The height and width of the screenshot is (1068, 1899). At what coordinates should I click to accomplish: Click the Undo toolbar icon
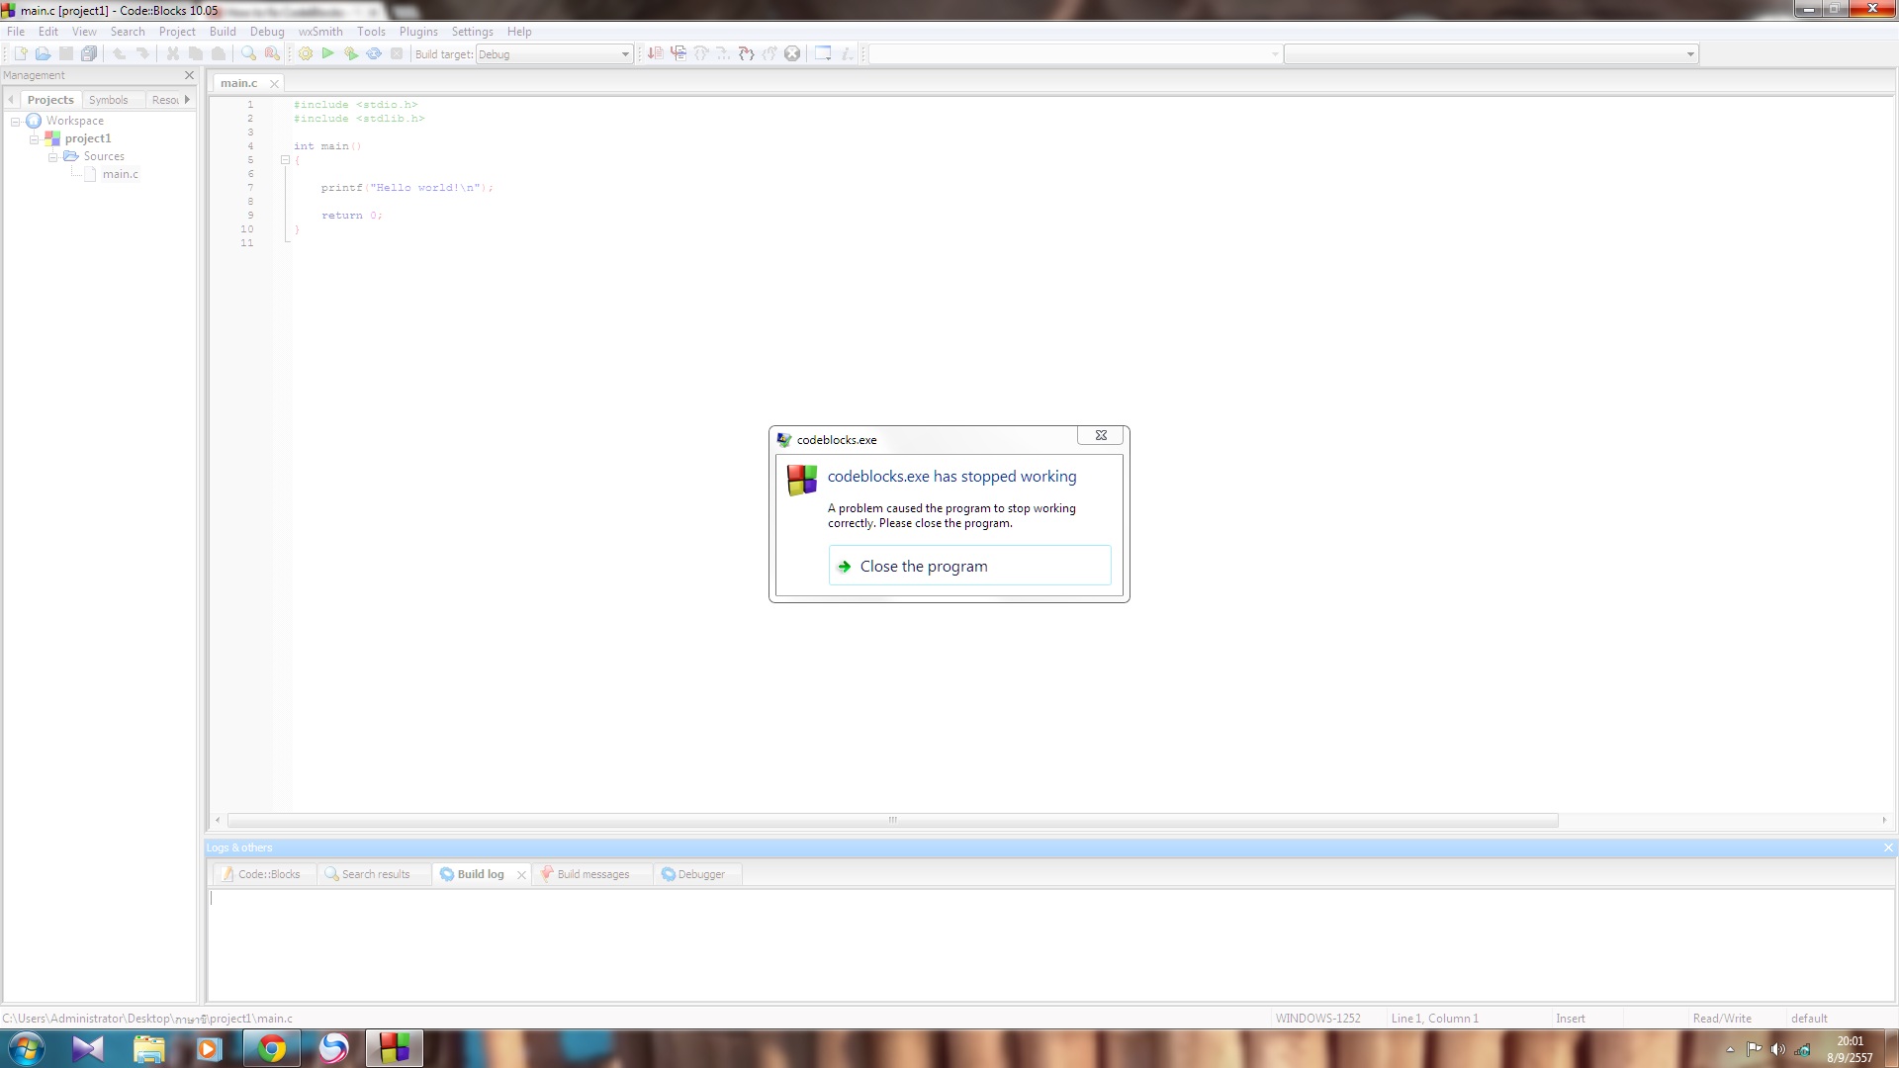coord(119,53)
